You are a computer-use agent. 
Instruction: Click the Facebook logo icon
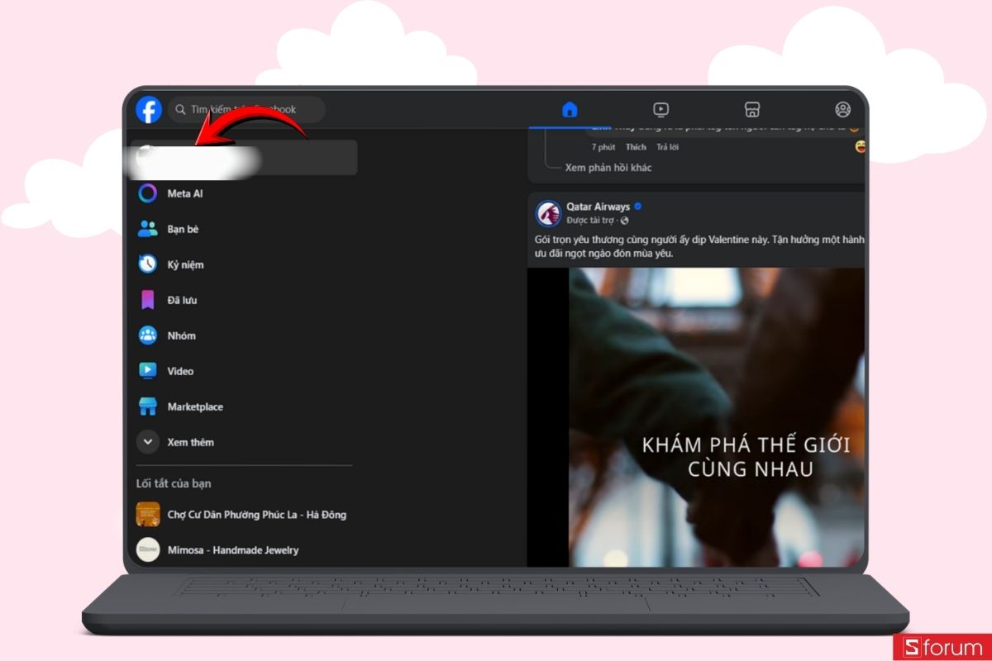pos(149,110)
